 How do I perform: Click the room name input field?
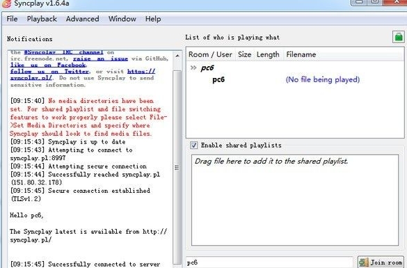point(269,262)
